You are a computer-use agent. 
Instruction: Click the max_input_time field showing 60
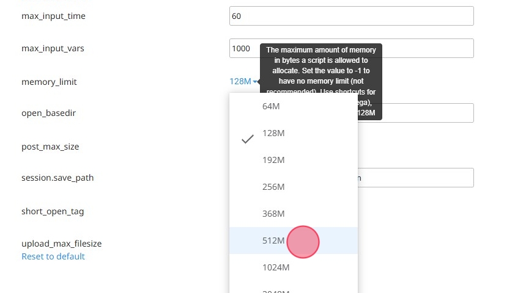tap(351, 16)
